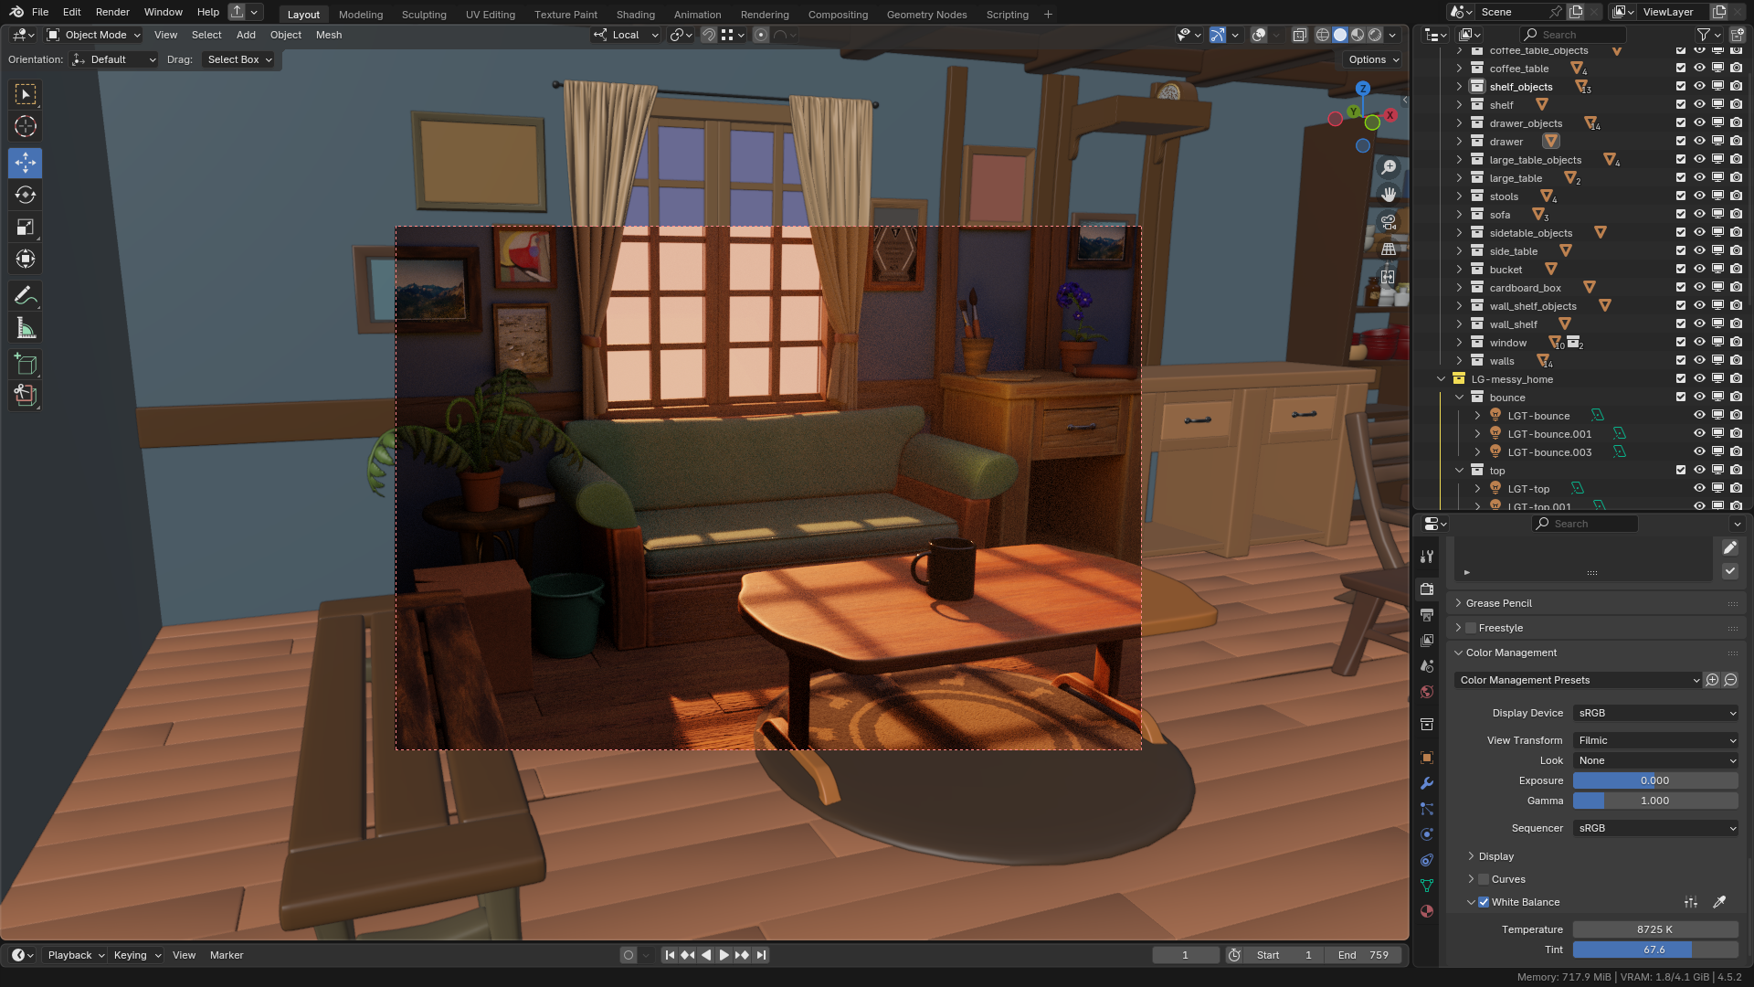
Task: Switch to the Shading workspace tab
Action: tap(635, 15)
